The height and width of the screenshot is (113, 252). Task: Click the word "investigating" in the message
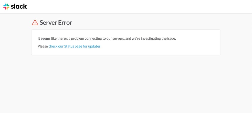click(150, 38)
